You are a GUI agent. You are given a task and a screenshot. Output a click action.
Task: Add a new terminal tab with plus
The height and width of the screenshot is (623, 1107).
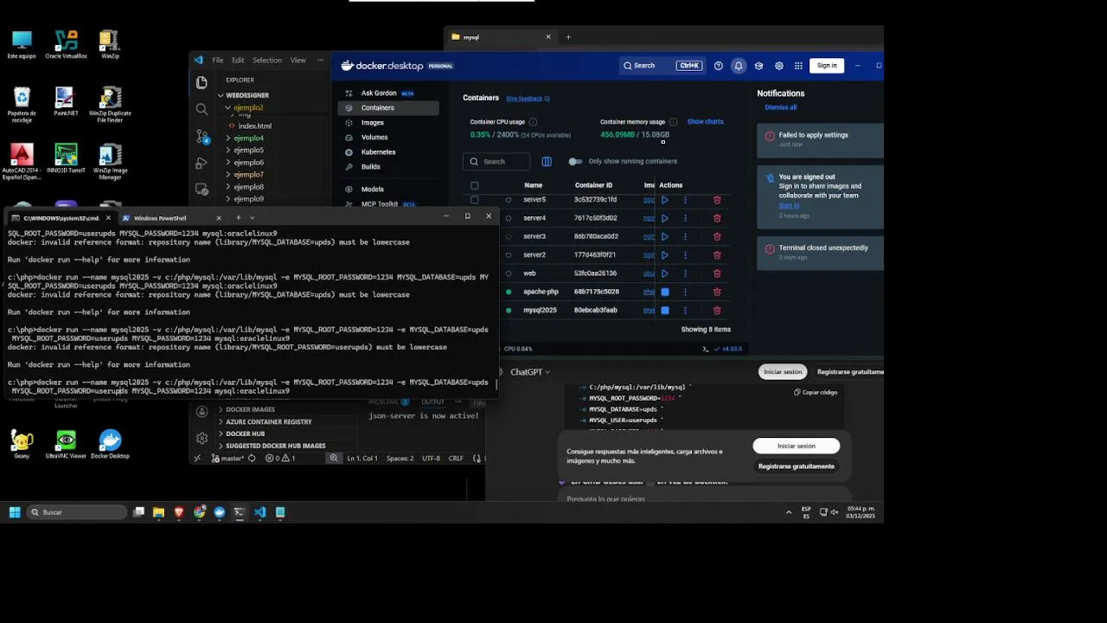point(238,218)
